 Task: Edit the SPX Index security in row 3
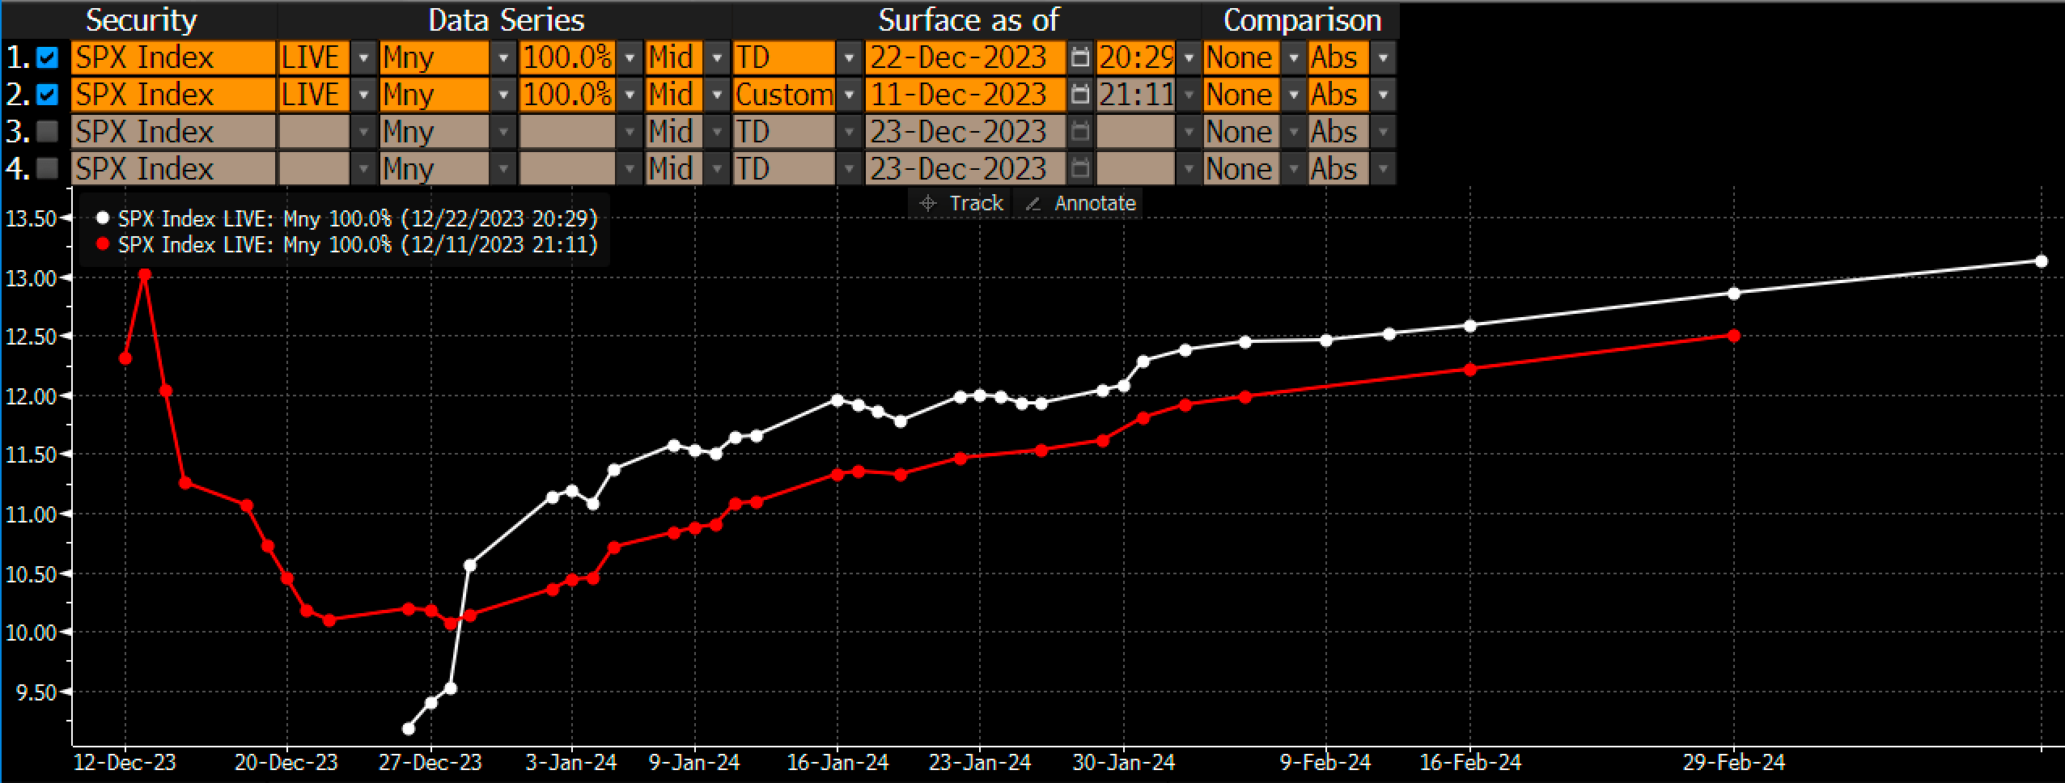(x=173, y=132)
